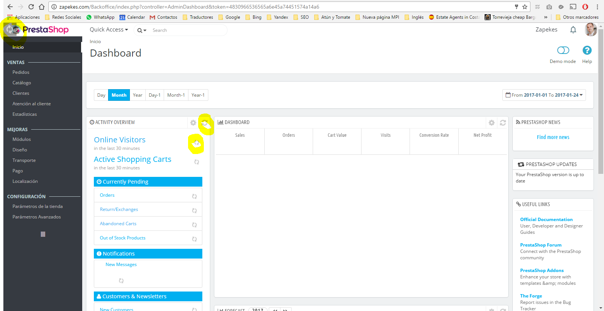Viewport: 604px width, 311px height.
Task: Click the notifications bell icon
Action: click(x=573, y=30)
